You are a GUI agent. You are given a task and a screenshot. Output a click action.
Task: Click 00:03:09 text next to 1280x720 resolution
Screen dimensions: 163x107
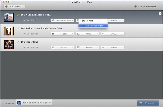(35, 34)
